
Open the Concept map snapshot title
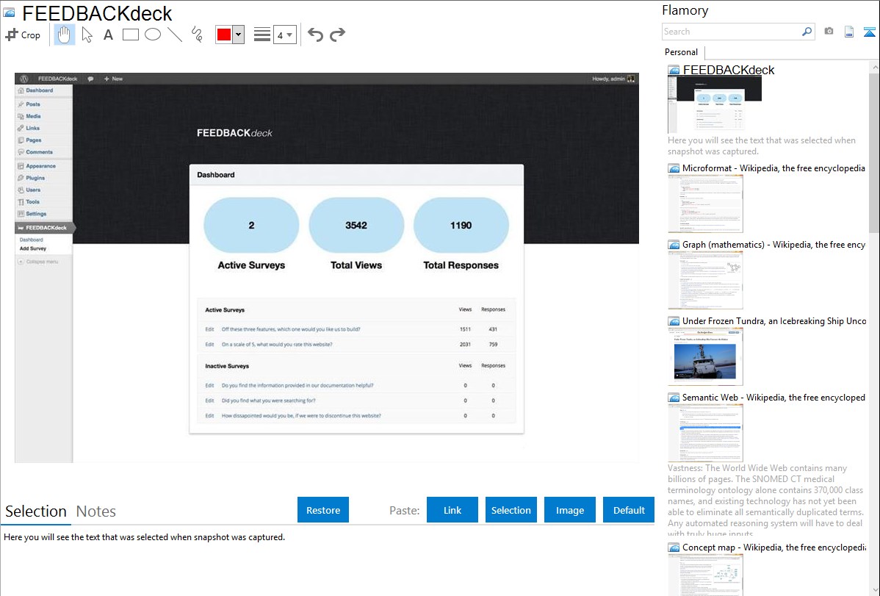pos(773,547)
